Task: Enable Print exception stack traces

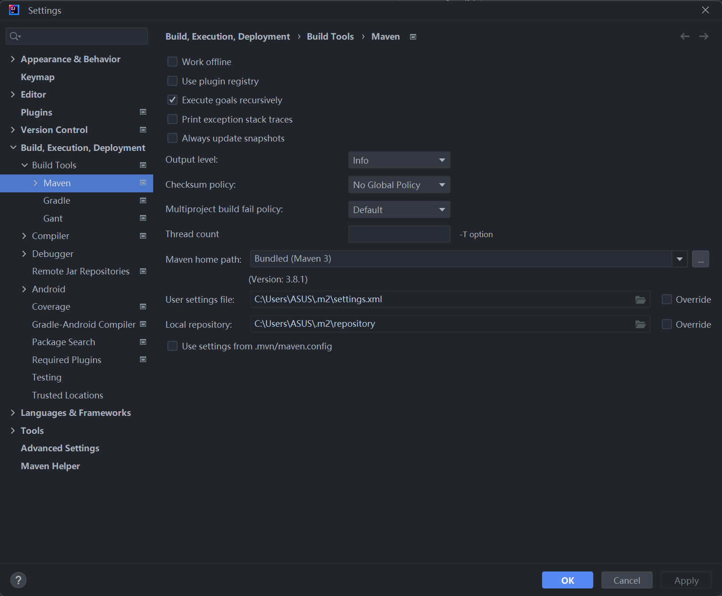Action: (172, 119)
